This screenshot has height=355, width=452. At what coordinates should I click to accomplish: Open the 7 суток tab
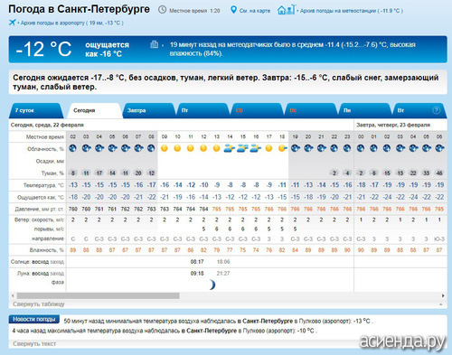[x=35, y=110]
